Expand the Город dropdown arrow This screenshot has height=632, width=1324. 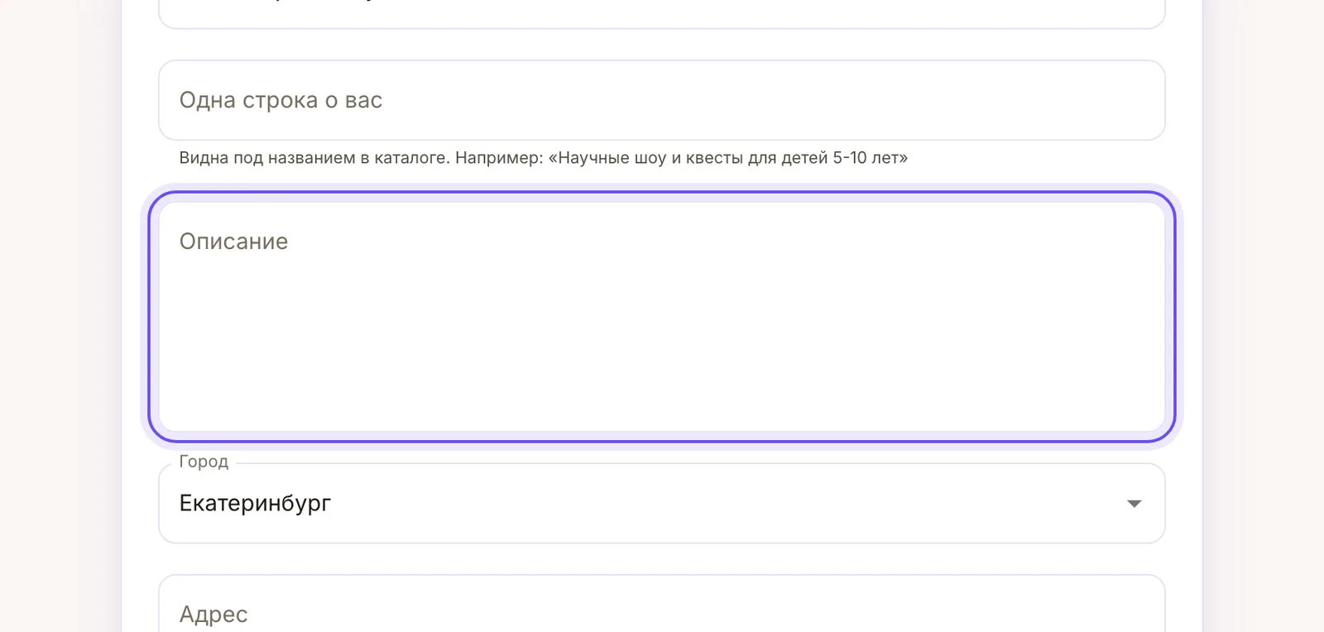(1134, 504)
